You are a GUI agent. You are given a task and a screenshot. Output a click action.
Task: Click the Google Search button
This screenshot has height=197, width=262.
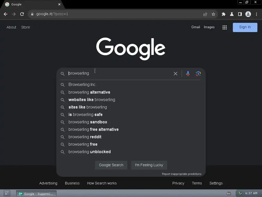[x=111, y=165]
